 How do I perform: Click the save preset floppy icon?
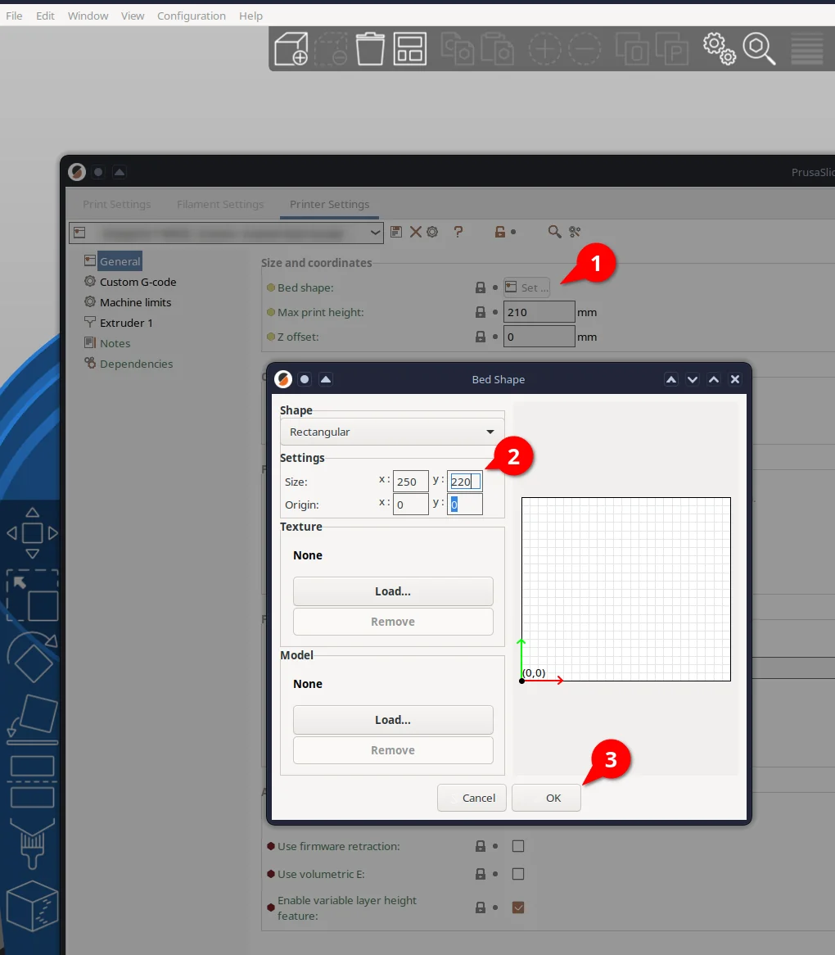click(397, 233)
